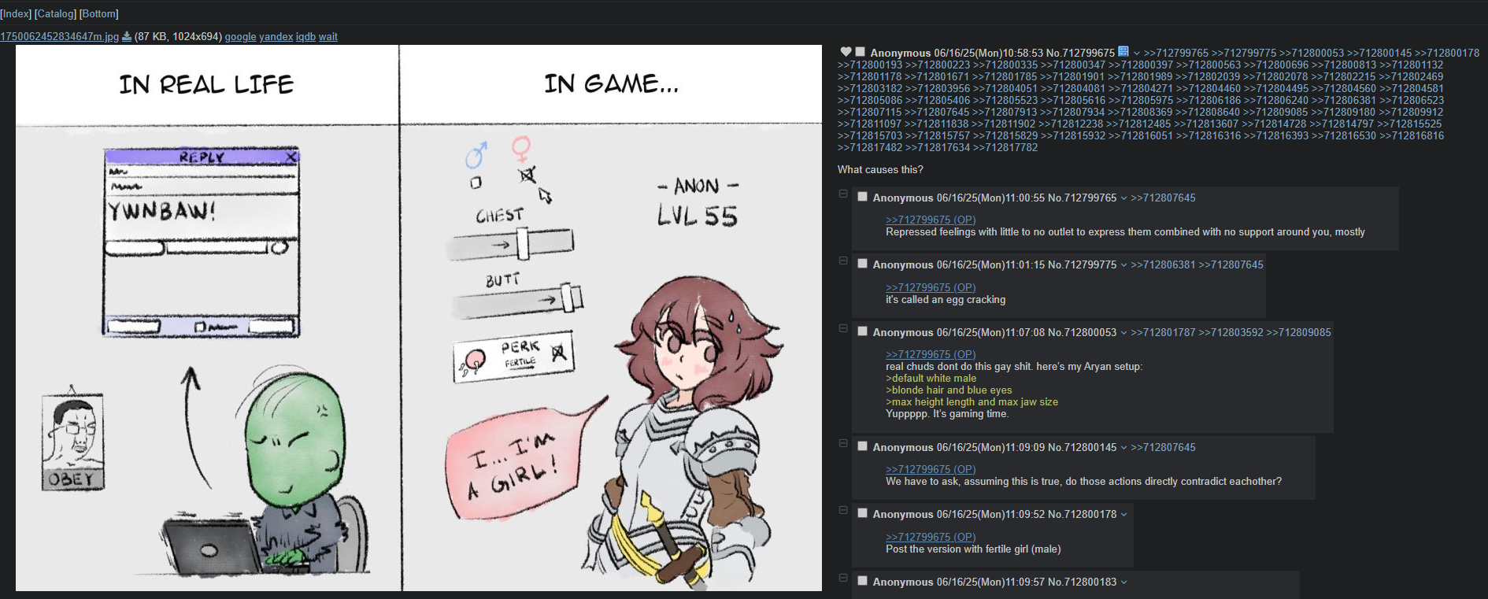Viewport: 1488px width, 599px height.
Task: Hide reply No.712800183 with its minus icon
Action: [842, 578]
